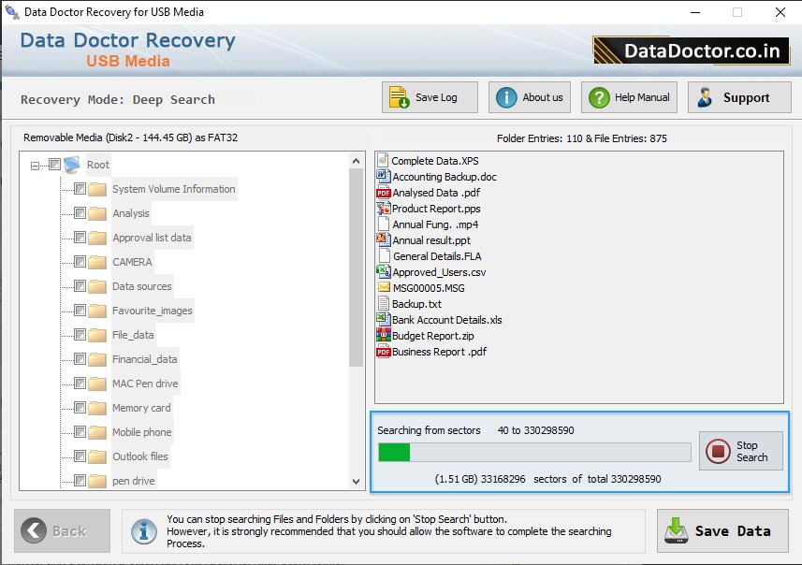Check the CAMERA folder checkbox
802x565 pixels.
click(80, 262)
